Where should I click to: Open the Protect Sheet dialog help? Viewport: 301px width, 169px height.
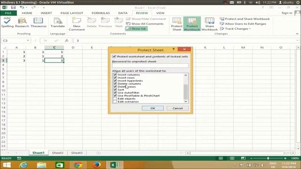tap(174, 49)
